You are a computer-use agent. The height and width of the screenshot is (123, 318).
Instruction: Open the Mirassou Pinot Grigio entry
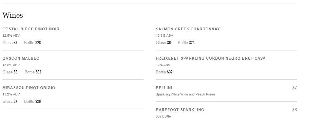coord(29,88)
